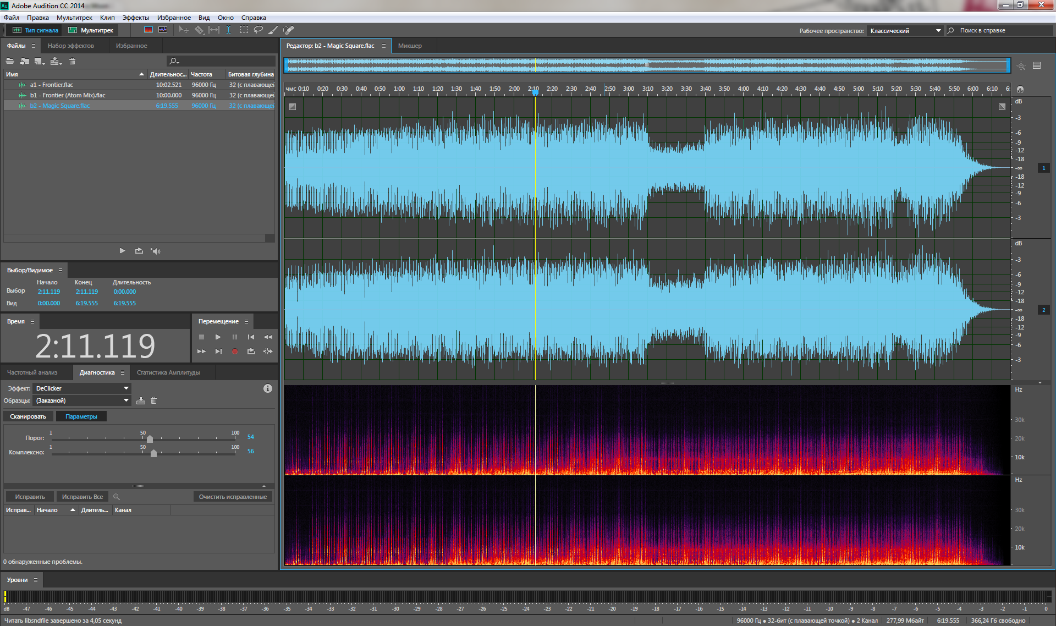Switch to Набор эффектов tab
This screenshot has height=626, width=1056.
tap(70, 46)
